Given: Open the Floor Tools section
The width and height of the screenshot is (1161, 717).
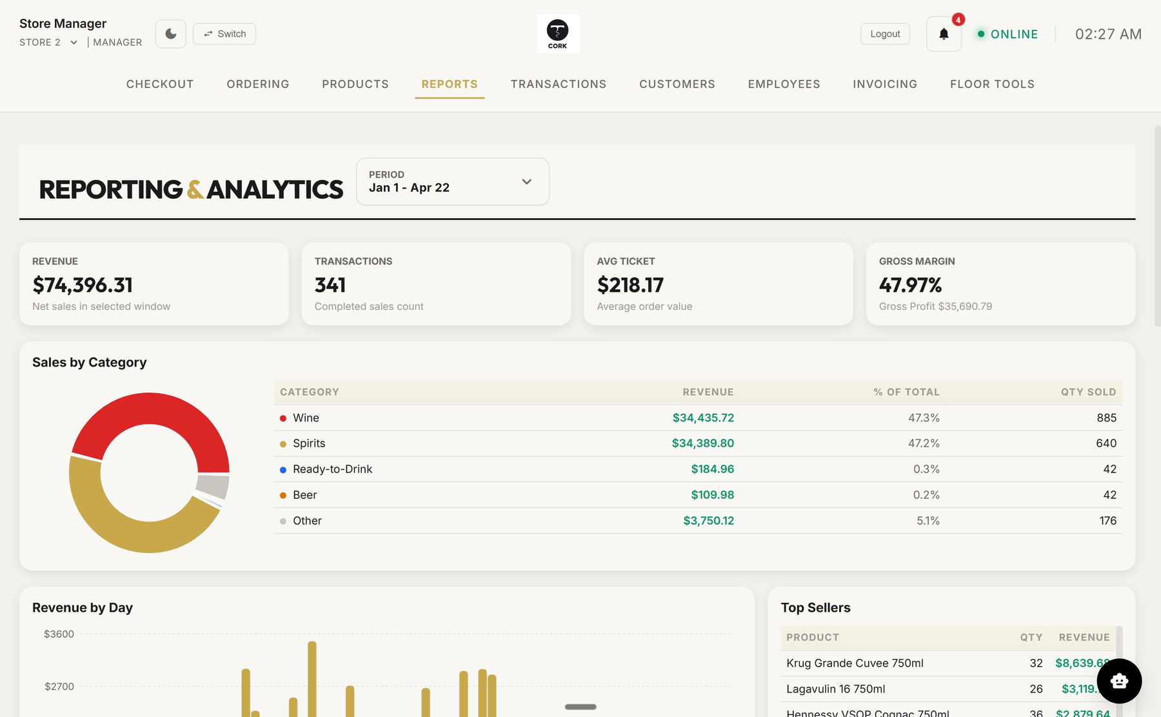Looking at the screenshot, I should pos(992,84).
